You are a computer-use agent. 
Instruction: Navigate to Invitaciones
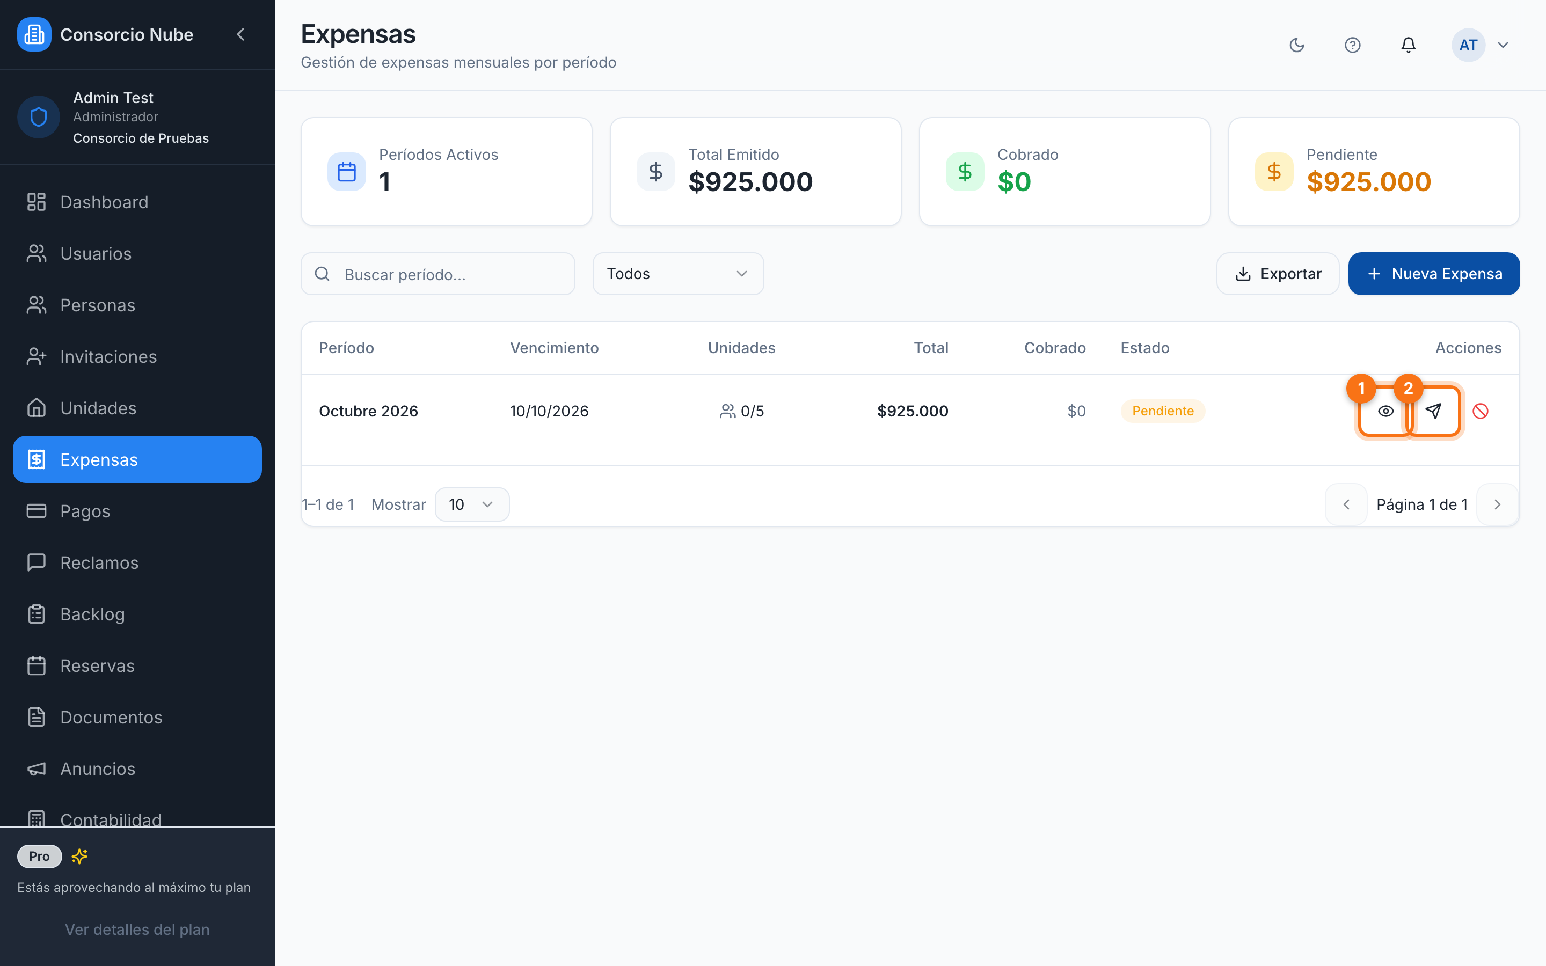[x=137, y=356]
